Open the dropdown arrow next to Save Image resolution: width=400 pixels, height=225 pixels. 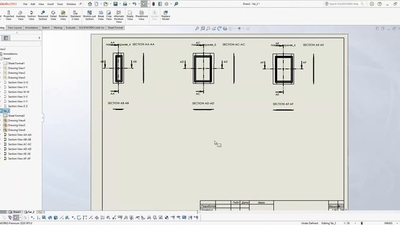[119, 4]
